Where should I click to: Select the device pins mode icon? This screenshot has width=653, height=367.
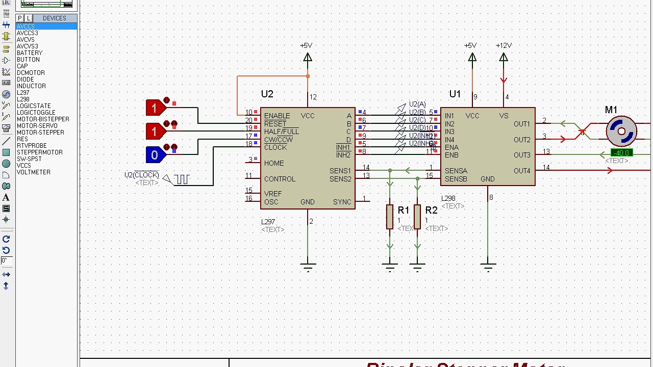click(x=6, y=60)
